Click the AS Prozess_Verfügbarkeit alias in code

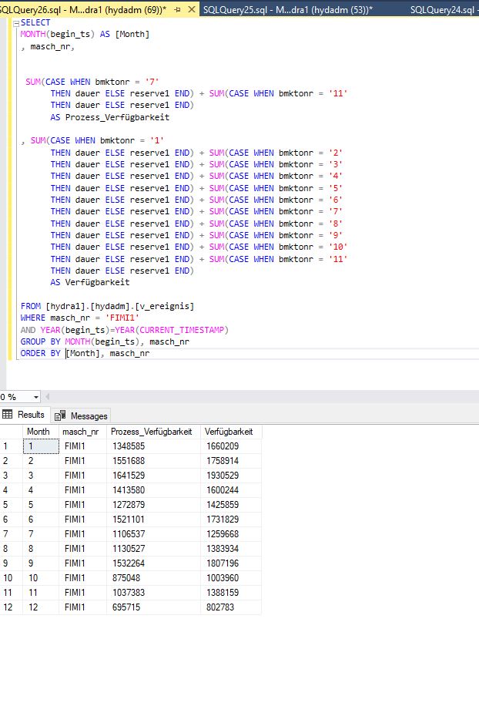[110, 117]
